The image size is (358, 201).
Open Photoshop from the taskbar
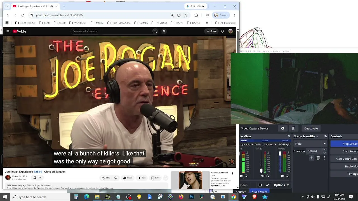click(192, 197)
